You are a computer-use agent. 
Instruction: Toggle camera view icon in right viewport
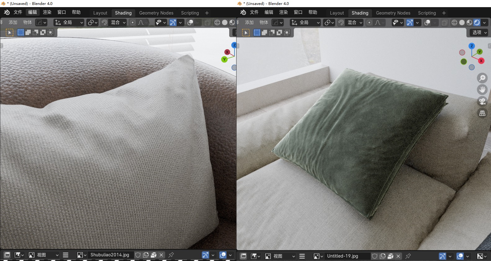click(x=482, y=102)
